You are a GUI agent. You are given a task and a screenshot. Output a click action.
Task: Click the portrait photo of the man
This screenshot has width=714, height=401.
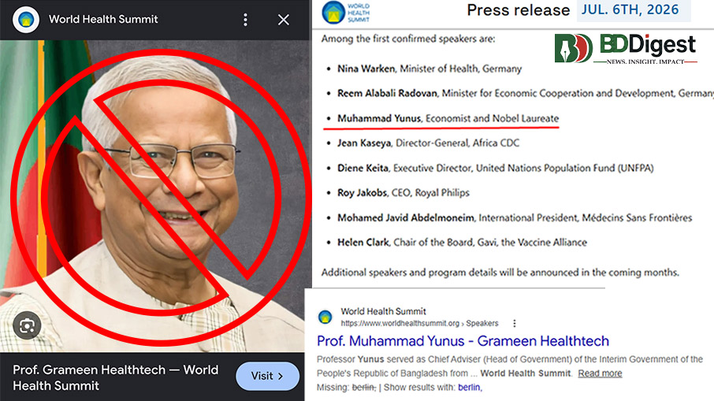154,195
